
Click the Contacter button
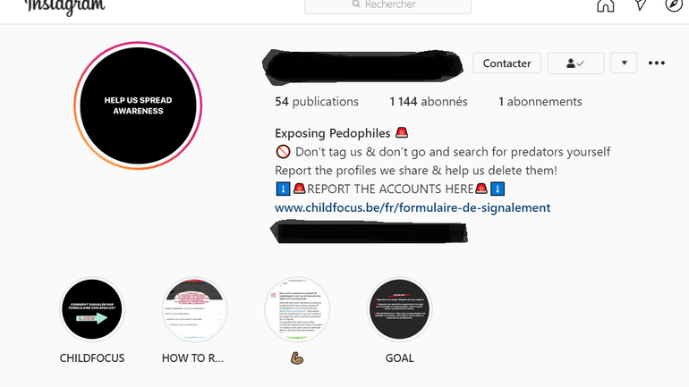pos(506,63)
